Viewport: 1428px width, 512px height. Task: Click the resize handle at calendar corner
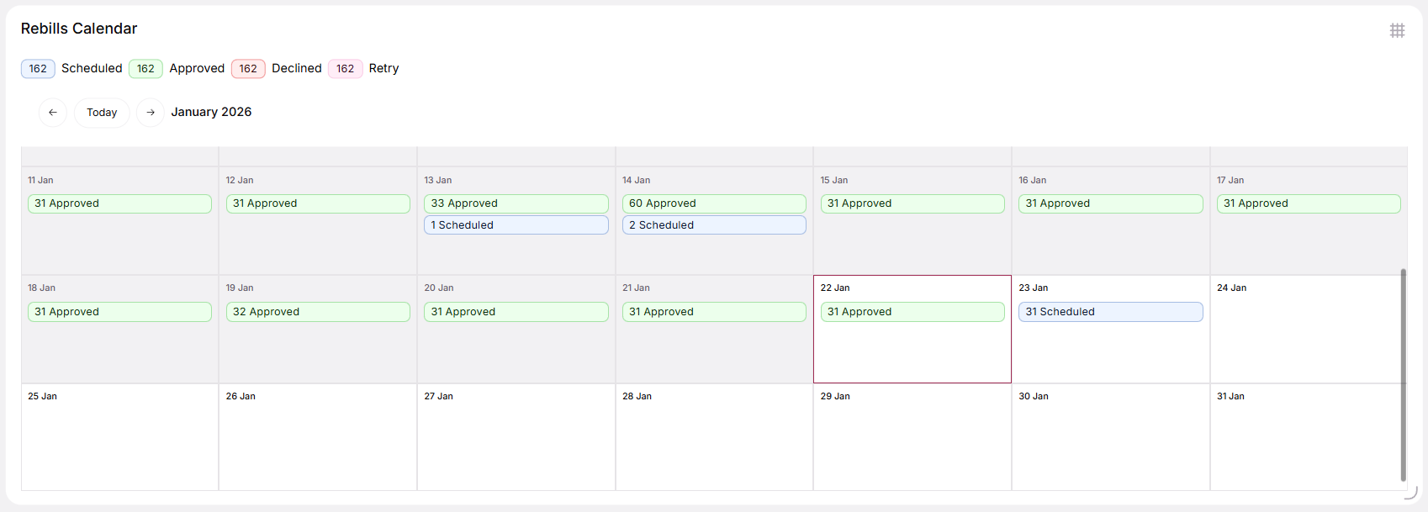pyautogui.click(x=1411, y=492)
